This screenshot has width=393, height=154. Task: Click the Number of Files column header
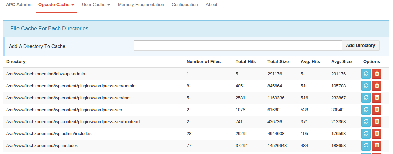pos(203,62)
